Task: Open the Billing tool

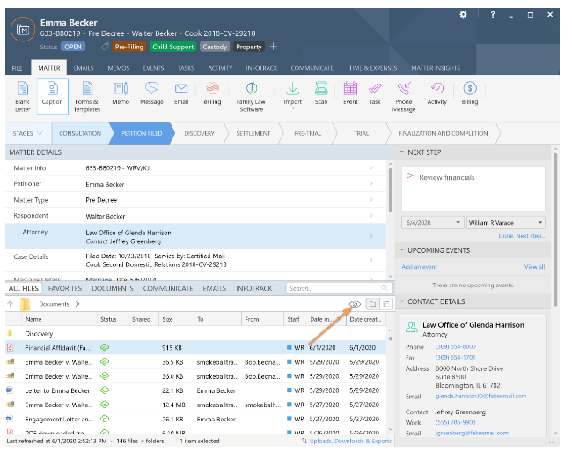Action: [x=470, y=93]
